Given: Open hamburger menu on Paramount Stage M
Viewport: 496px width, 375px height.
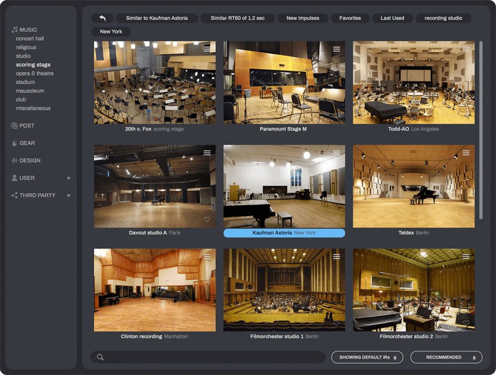Looking at the screenshot, I should [x=336, y=49].
